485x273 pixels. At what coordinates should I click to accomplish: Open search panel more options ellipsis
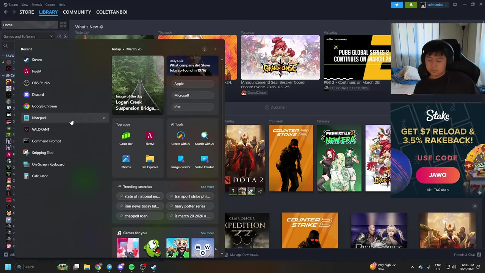pyautogui.click(x=214, y=49)
